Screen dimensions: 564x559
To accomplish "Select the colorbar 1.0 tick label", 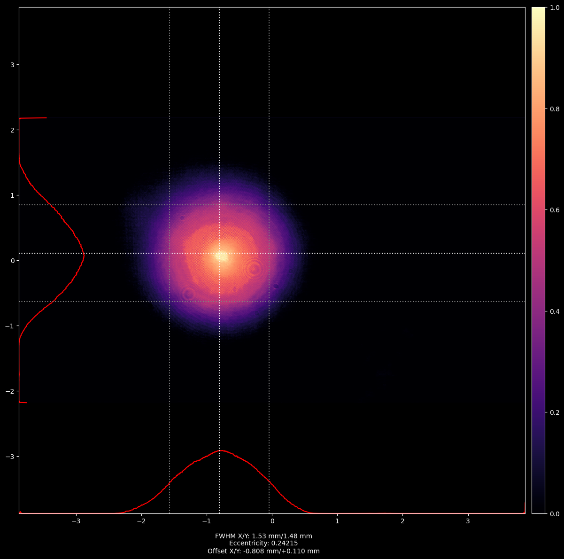I will [x=555, y=8].
